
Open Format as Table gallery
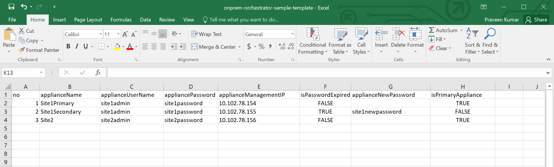340,41
